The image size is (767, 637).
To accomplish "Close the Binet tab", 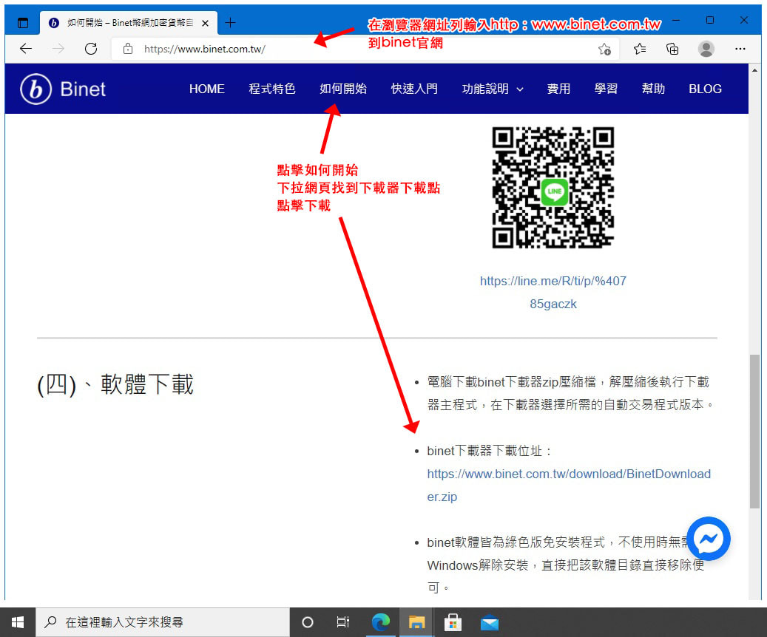I will tap(206, 23).
